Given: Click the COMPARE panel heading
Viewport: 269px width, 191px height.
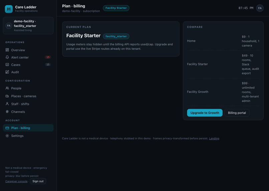Looking at the screenshot, I should point(195,27).
